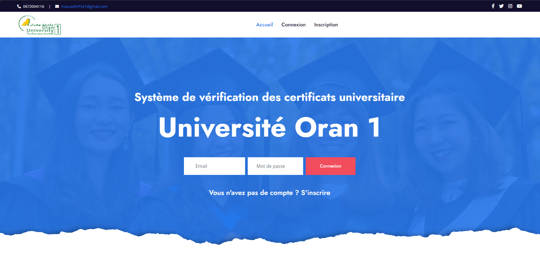Screen dimensions: 540x263
Task: Click the Université Oran 1 heading
Action: [270, 127]
